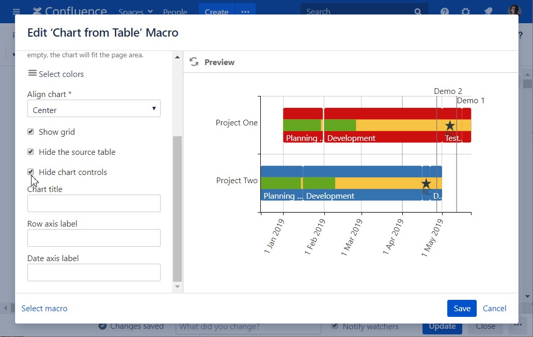Uncheck the Show grid checkbox
The height and width of the screenshot is (337, 533).
point(30,132)
